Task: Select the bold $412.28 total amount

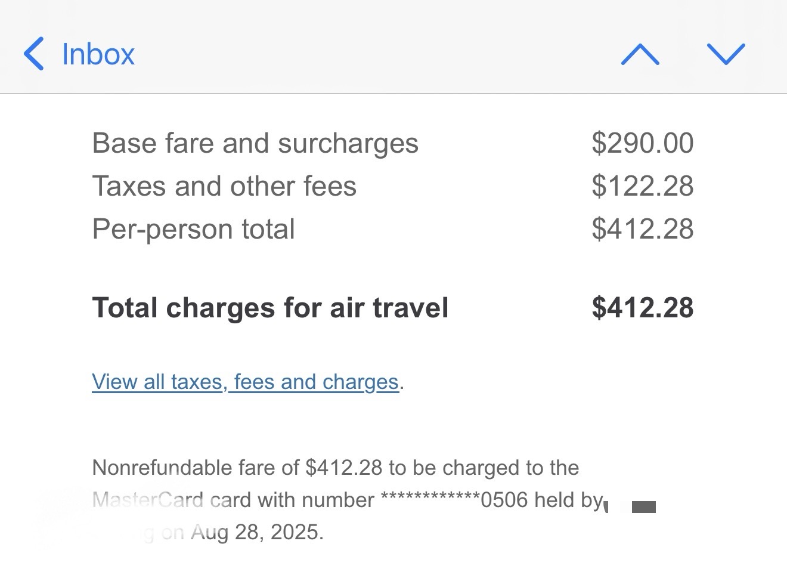Action: coord(642,308)
